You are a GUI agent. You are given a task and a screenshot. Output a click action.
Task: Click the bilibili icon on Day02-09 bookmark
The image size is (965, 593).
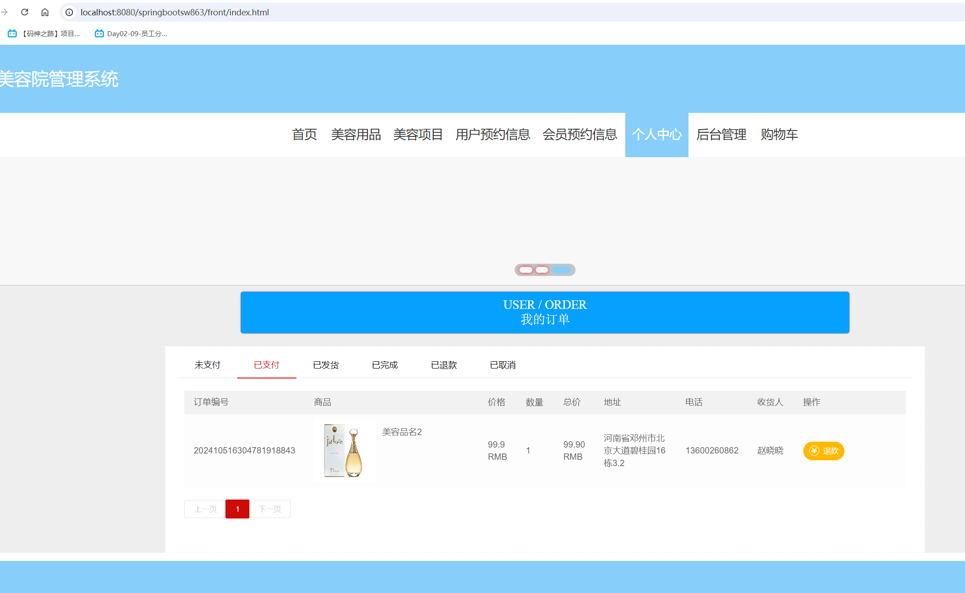pos(98,33)
